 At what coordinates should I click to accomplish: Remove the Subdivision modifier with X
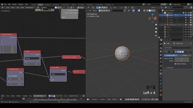coord(188,52)
